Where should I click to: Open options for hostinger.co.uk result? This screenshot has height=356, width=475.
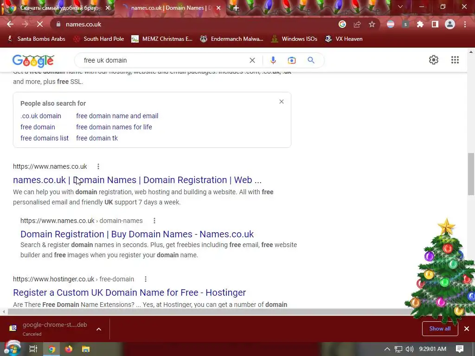tap(145, 279)
